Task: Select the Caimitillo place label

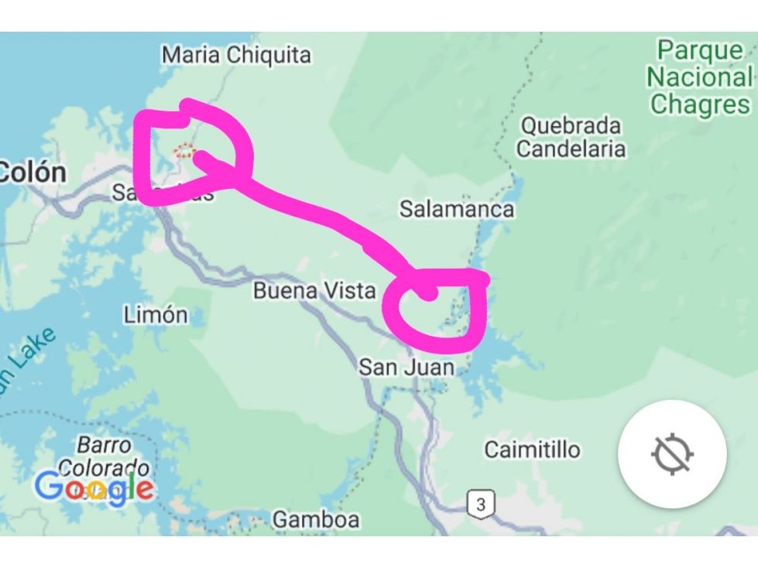Action: click(x=532, y=450)
